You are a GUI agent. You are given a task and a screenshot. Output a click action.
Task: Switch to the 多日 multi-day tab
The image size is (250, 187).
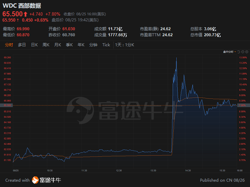(22, 45)
